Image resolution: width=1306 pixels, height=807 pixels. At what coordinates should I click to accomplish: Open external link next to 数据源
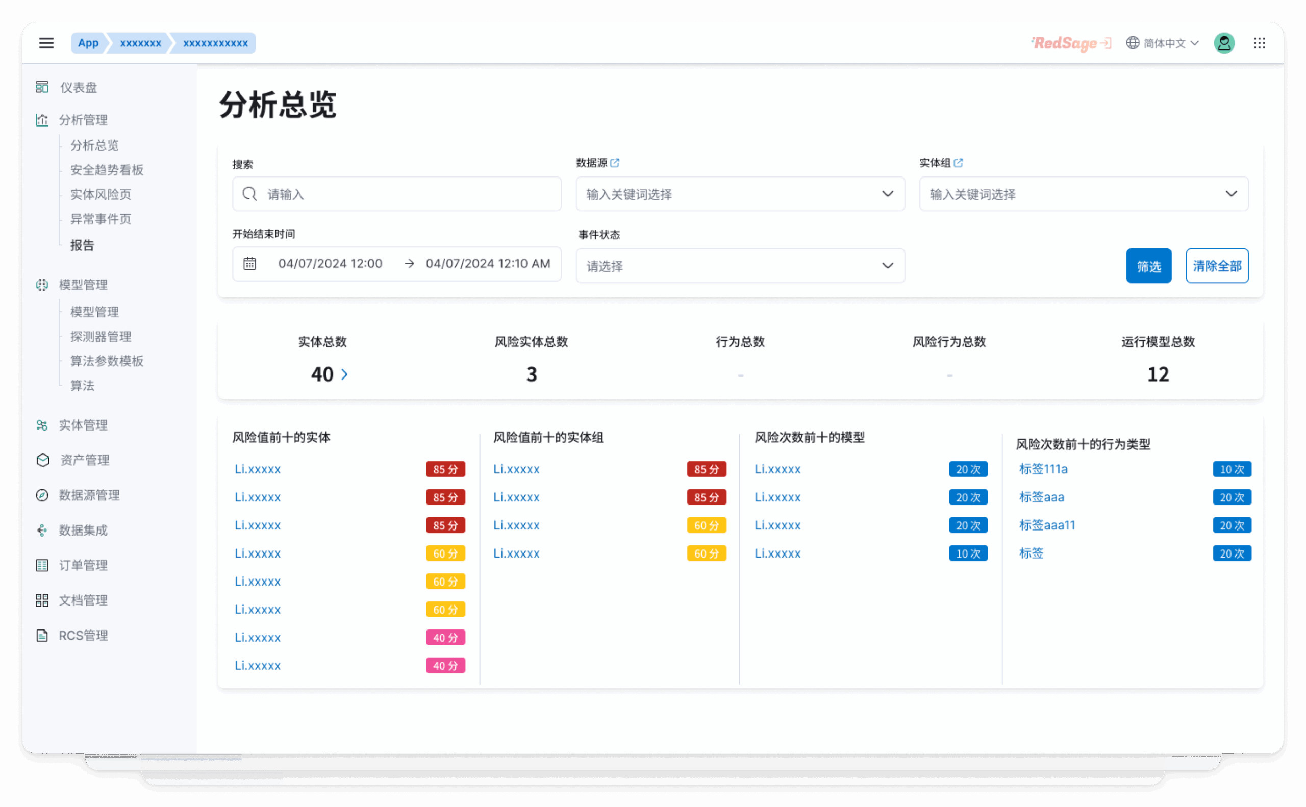point(615,163)
